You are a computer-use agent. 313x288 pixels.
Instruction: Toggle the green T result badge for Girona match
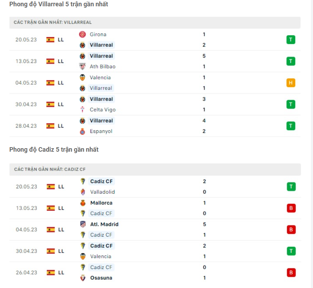click(291, 39)
